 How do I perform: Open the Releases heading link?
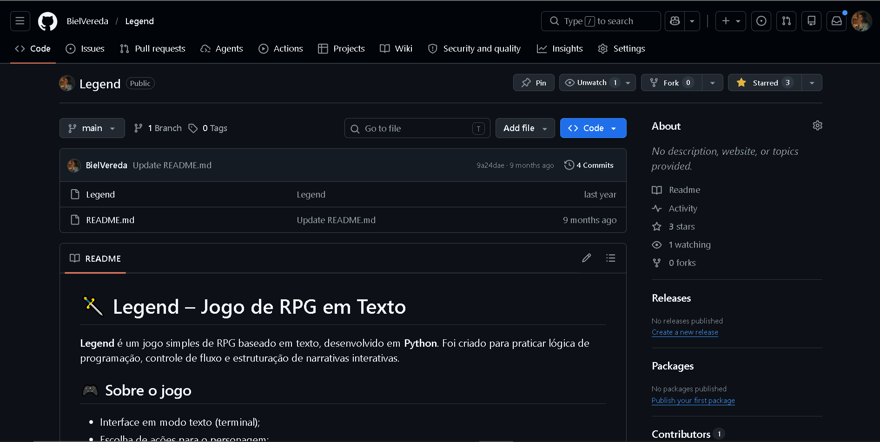[671, 298]
